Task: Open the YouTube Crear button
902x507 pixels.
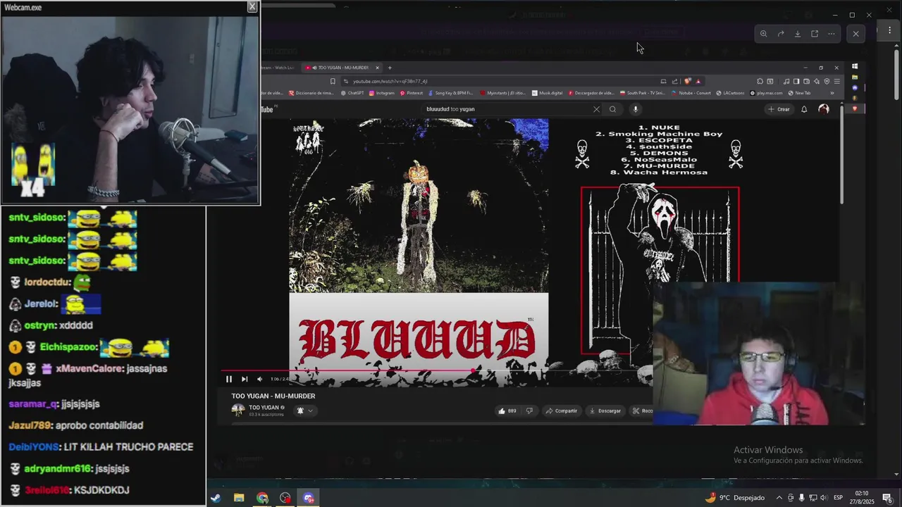Action: click(779, 109)
